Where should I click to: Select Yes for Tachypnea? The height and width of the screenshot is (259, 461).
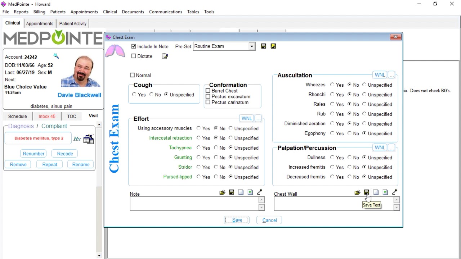point(198,148)
